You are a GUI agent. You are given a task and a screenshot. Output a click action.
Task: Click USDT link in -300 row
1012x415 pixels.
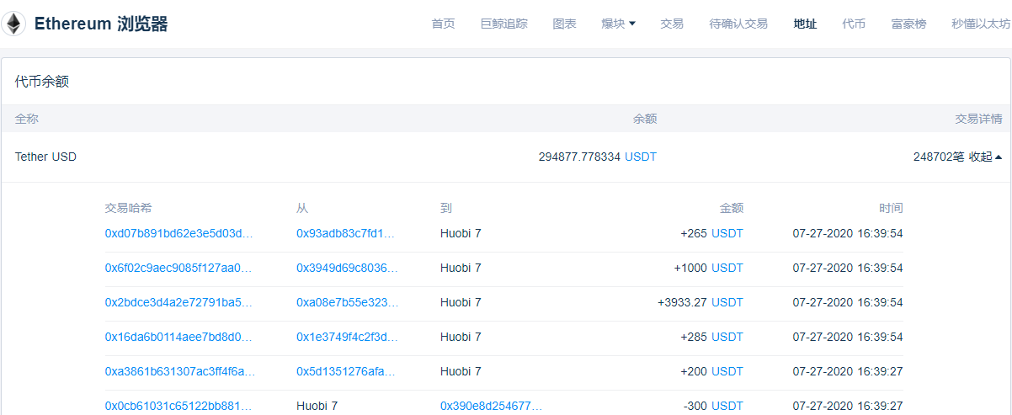tap(727, 406)
